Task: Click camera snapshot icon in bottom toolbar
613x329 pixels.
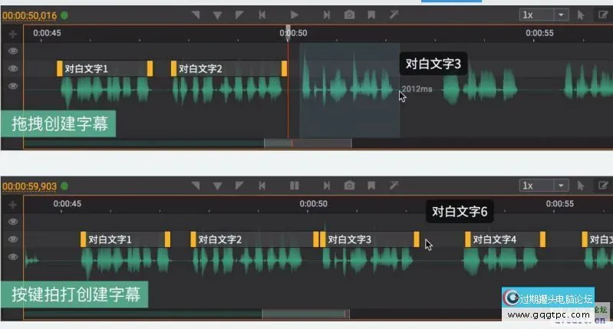Action: point(349,186)
